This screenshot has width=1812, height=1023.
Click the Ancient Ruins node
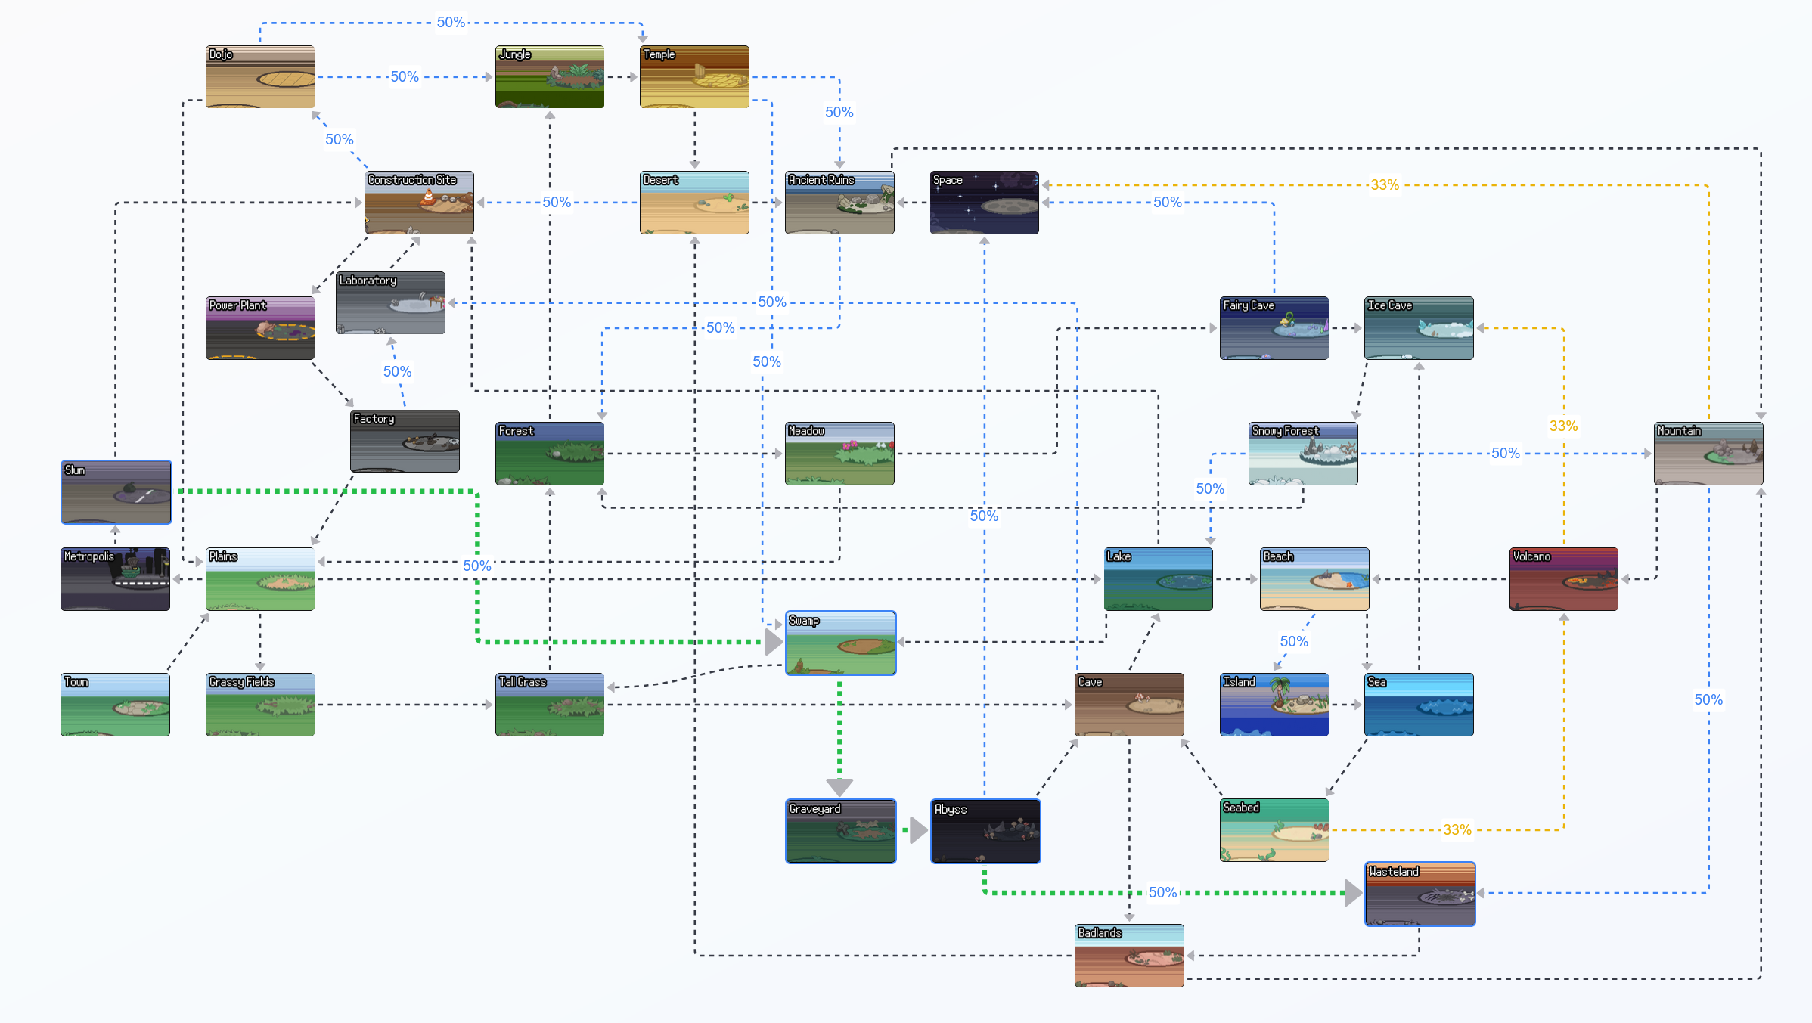coord(839,202)
